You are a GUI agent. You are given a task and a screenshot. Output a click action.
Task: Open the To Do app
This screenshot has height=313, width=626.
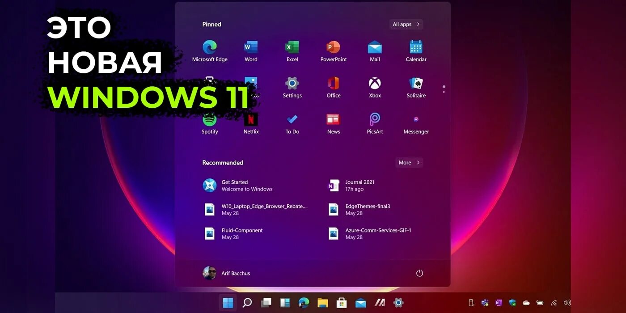[292, 123]
